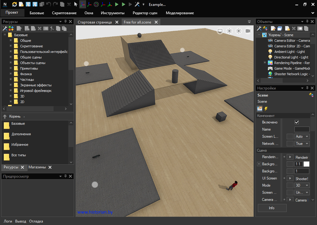Viewport: 317px width, 225px height.
Task: Switch to the Стартовая страница tab
Action: [95, 22]
